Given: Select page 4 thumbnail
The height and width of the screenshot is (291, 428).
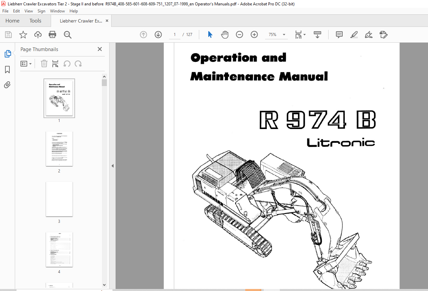Looking at the screenshot, I should pyautogui.click(x=59, y=250).
